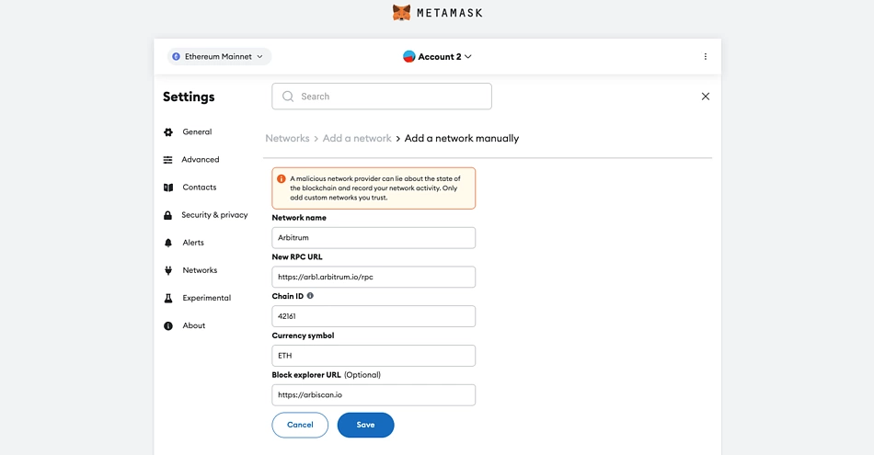Expand the Account 2 selector
This screenshot has width=874, height=455.
pos(438,56)
